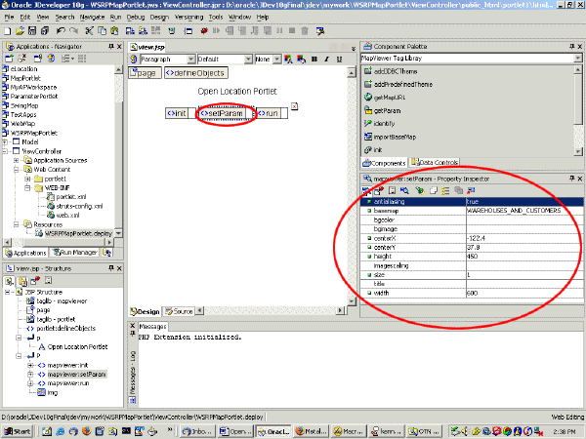Click the red Debug bug icon
Image resolution: width=586 pixels, height=439 pixels.
pyautogui.click(x=204, y=31)
